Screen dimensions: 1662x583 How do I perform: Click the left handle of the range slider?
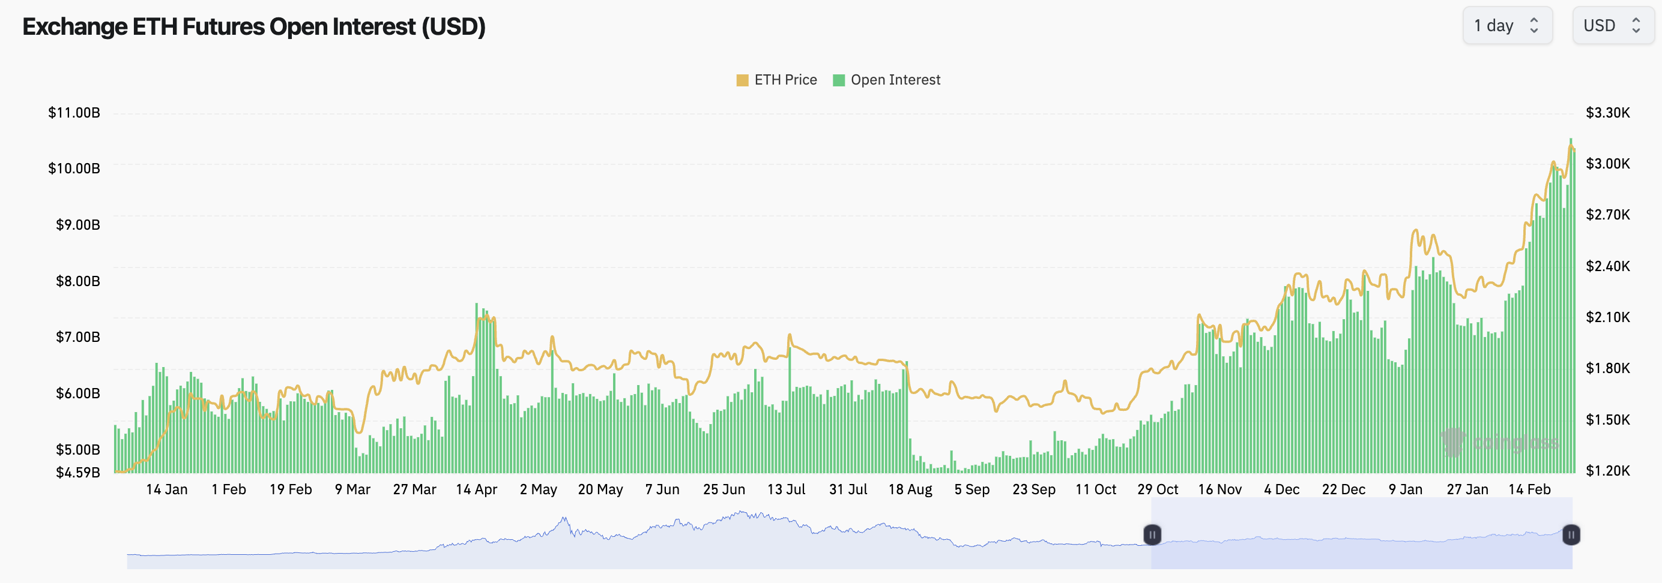[x=1152, y=534]
